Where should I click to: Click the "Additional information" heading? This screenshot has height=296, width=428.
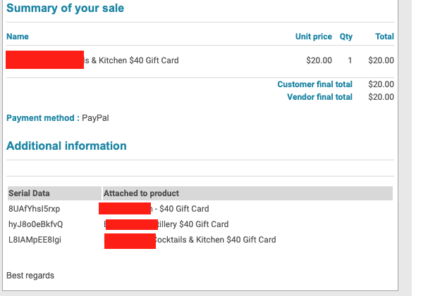click(x=66, y=146)
